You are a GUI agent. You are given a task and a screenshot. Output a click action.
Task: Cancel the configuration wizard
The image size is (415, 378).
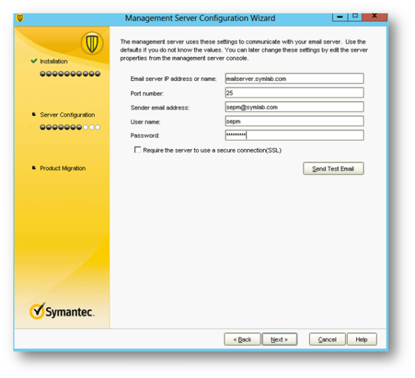tap(327, 339)
